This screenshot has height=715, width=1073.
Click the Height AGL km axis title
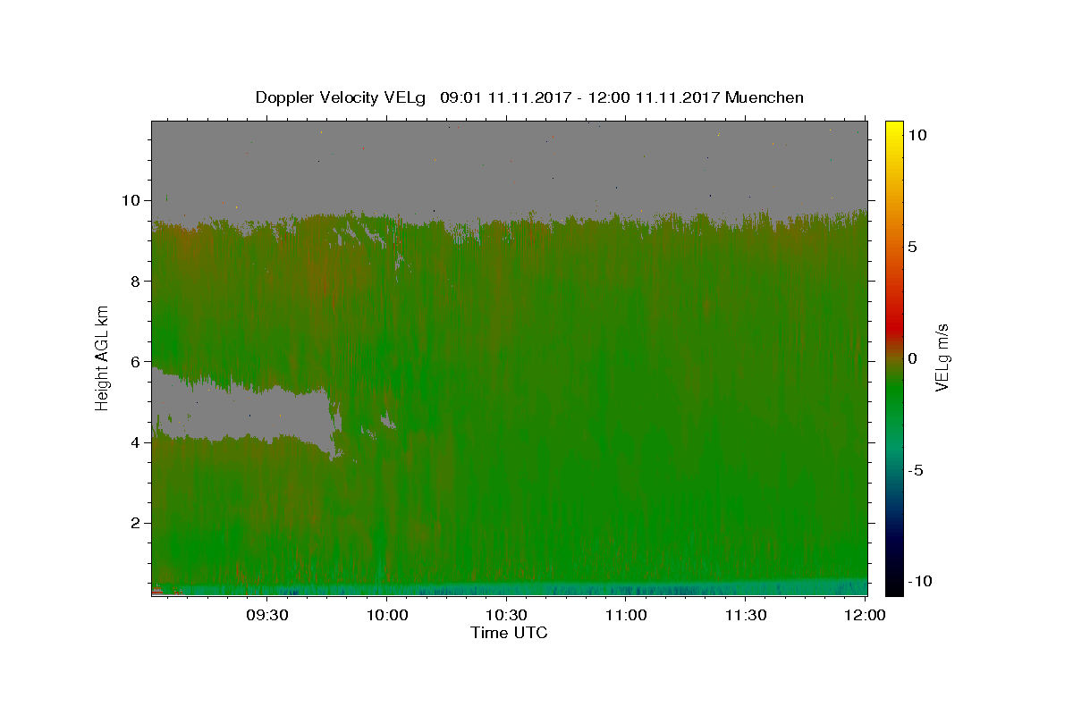click(103, 357)
